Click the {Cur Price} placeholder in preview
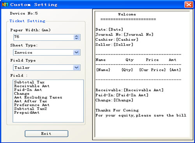 pos(152,70)
